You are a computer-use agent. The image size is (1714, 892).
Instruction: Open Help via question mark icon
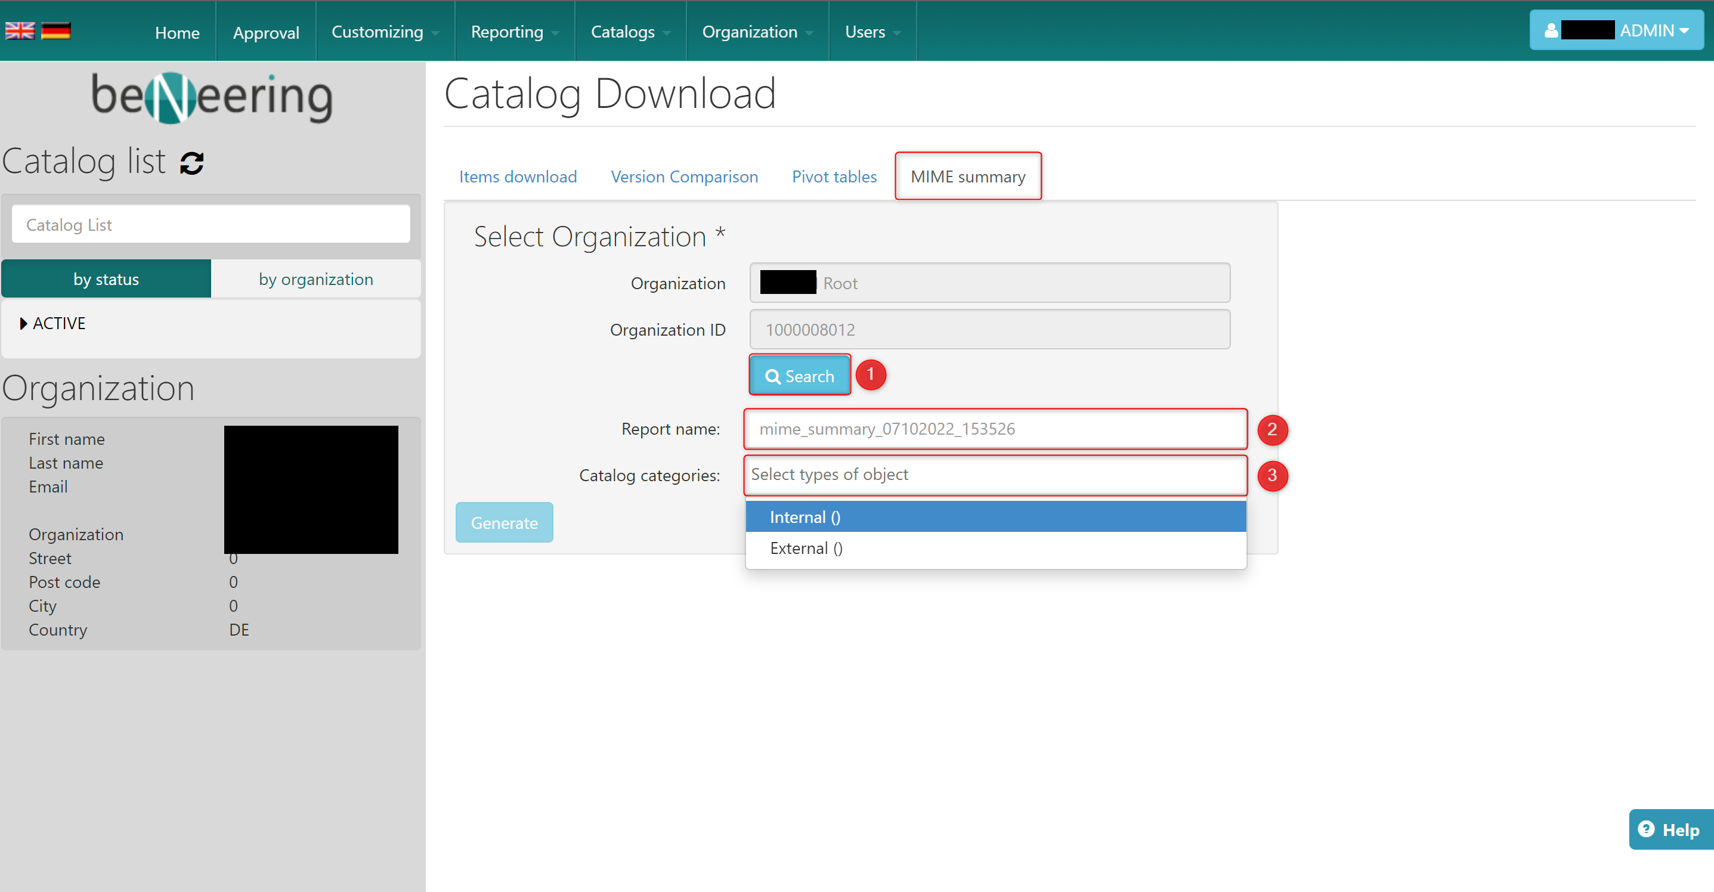tap(1646, 829)
